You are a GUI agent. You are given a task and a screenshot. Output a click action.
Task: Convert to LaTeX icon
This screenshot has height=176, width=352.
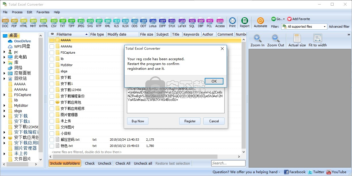(x=182, y=23)
